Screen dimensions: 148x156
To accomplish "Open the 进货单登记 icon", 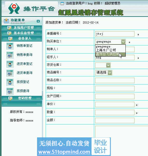I will coord(10,64).
